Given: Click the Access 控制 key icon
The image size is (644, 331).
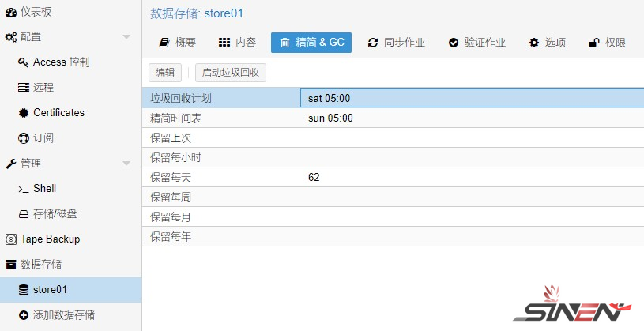Looking at the screenshot, I should click(24, 62).
